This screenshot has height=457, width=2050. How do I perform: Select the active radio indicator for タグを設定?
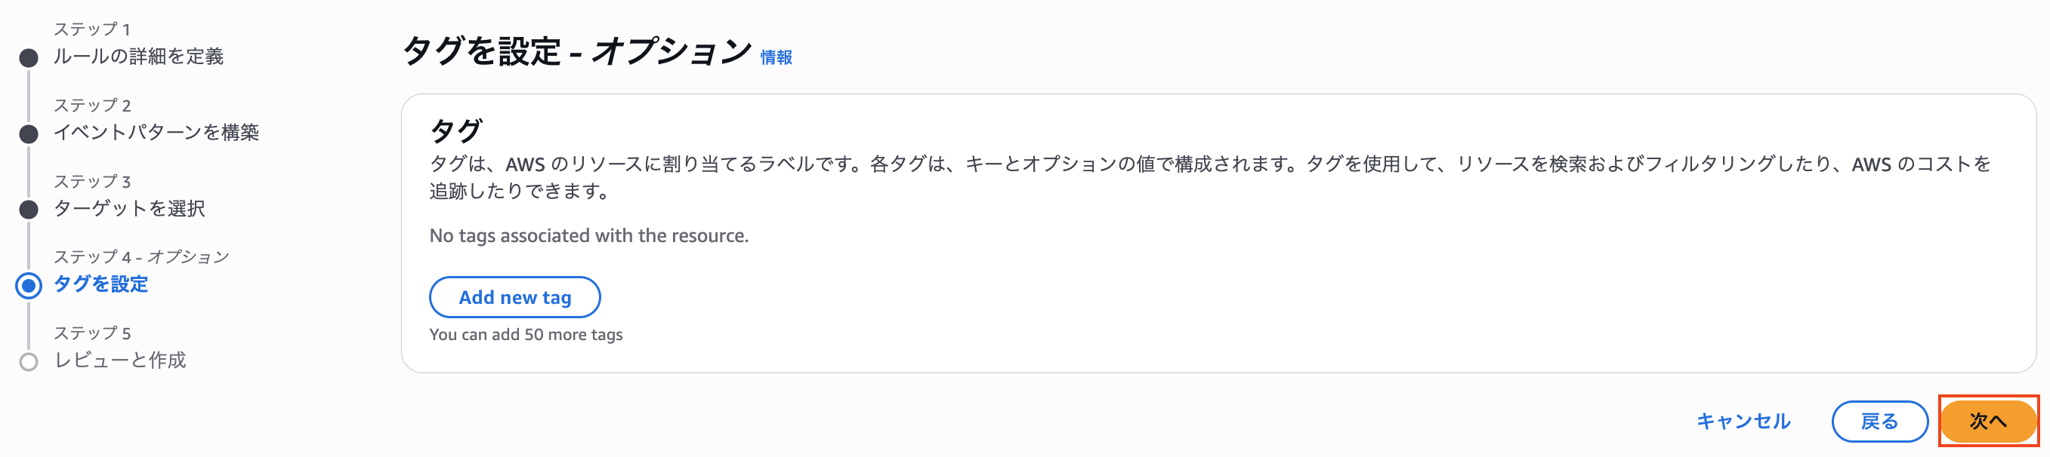point(29,286)
